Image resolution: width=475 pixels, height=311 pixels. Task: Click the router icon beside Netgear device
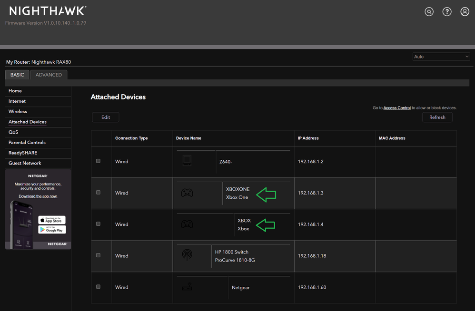click(x=187, y=286)
